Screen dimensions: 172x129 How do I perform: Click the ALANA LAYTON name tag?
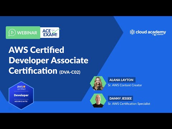121,80
